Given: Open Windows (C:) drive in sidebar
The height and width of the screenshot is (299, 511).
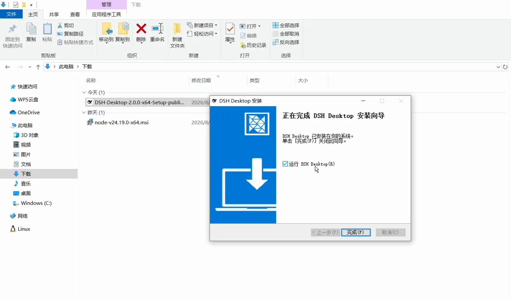Looking at the screenshot, I should click(x=32, y=203).
